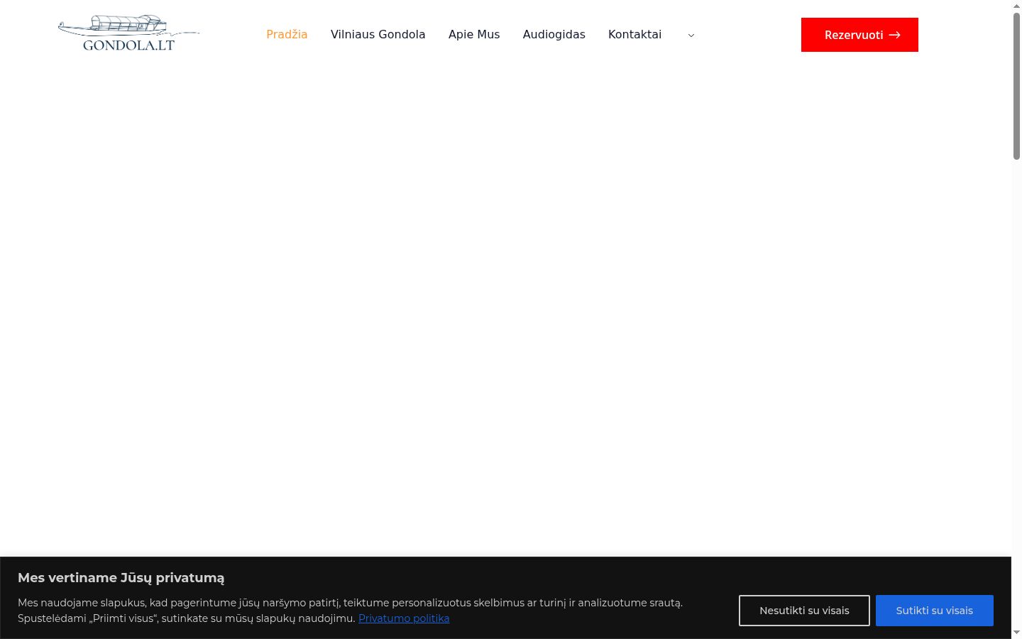Viewport: 1022px width, 639px height.
Task: Open the Apie Mus menu item
Action: [474, 34]
